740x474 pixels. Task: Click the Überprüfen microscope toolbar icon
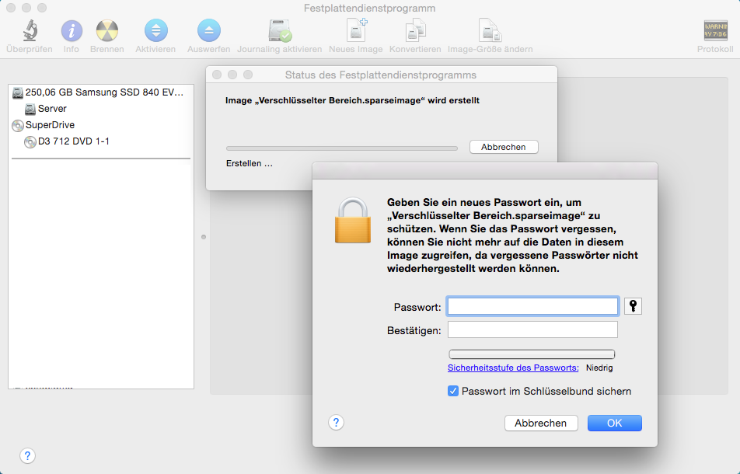[30, 31]
